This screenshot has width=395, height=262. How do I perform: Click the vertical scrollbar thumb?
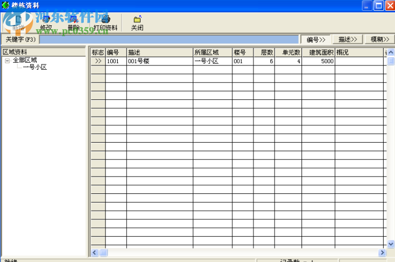(391, 61)
